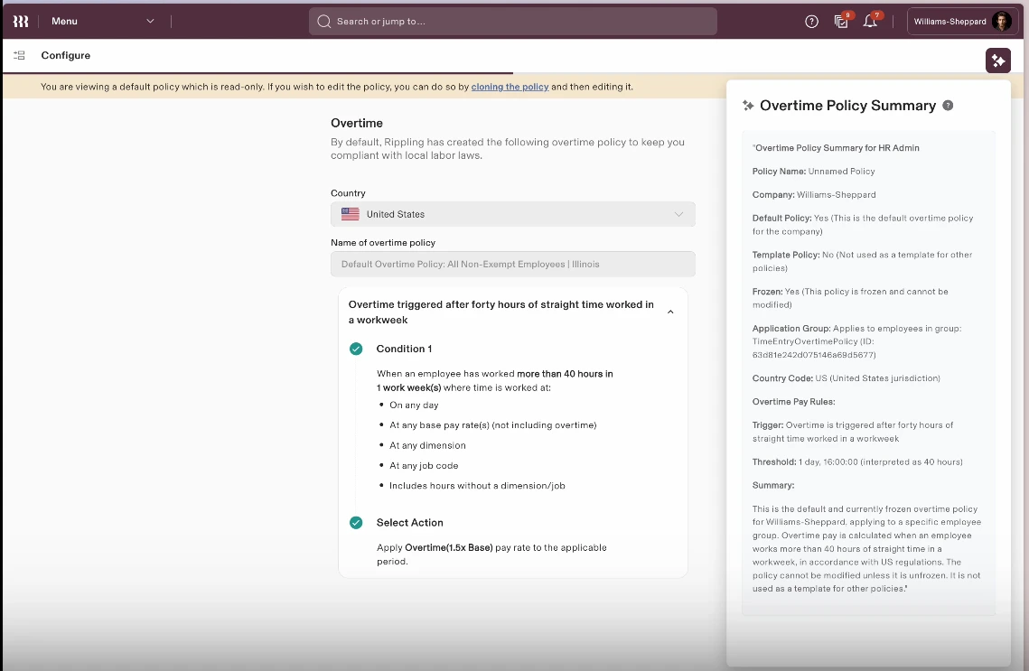Toggle the sidebar list icon beside Configure
1029x671 pixels.
click(19, 56)
